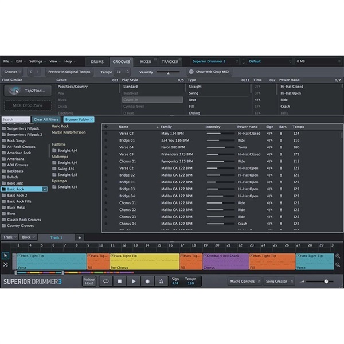
Task: Click Show Web Shop MIDI button
Action: pos(209,72)
